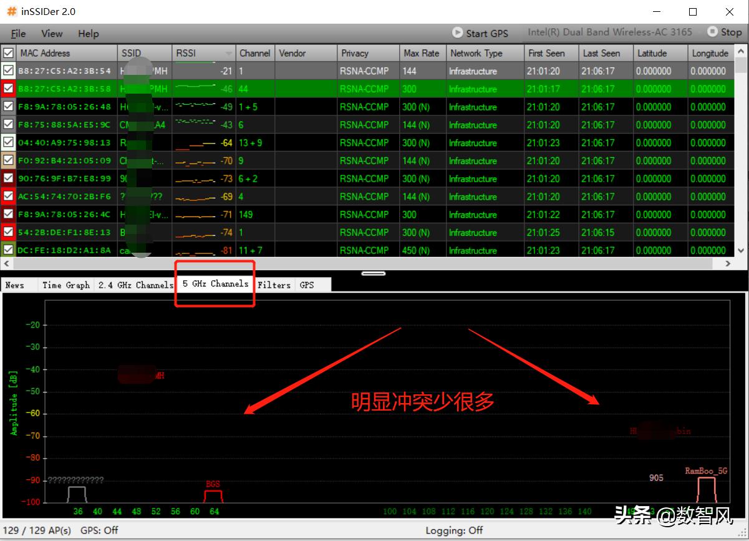Image resolution: width=749 pixels, height=541 pixels.
Task: Toggle the select-all checkbox in the table header
Action: [8, 53]
